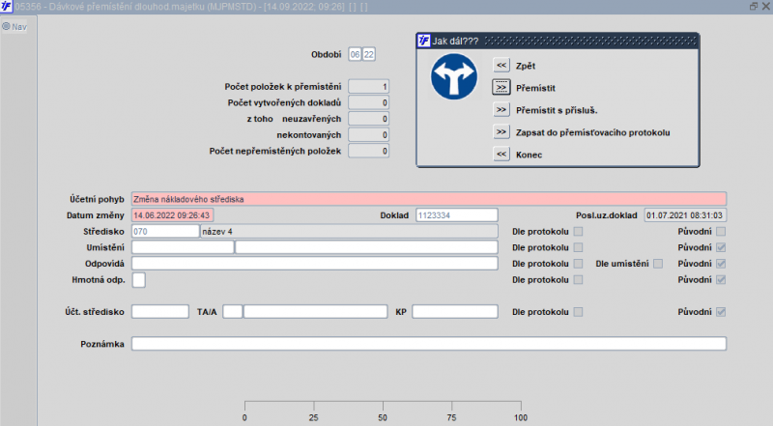Click the Počet položek k přemístění value

click(369, 86)
